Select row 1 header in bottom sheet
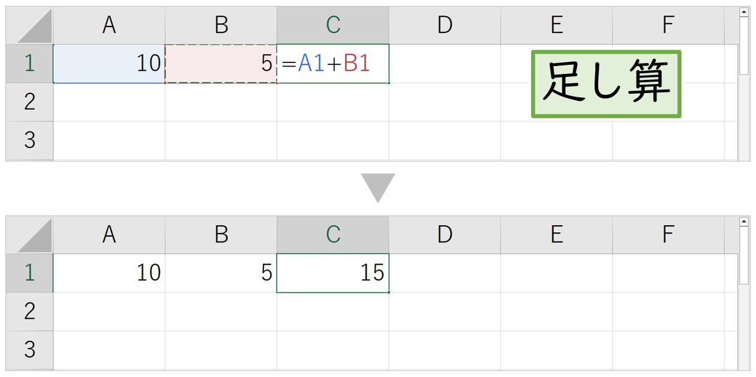This screenshot has width=756, height=377. [x=29, y=273]
